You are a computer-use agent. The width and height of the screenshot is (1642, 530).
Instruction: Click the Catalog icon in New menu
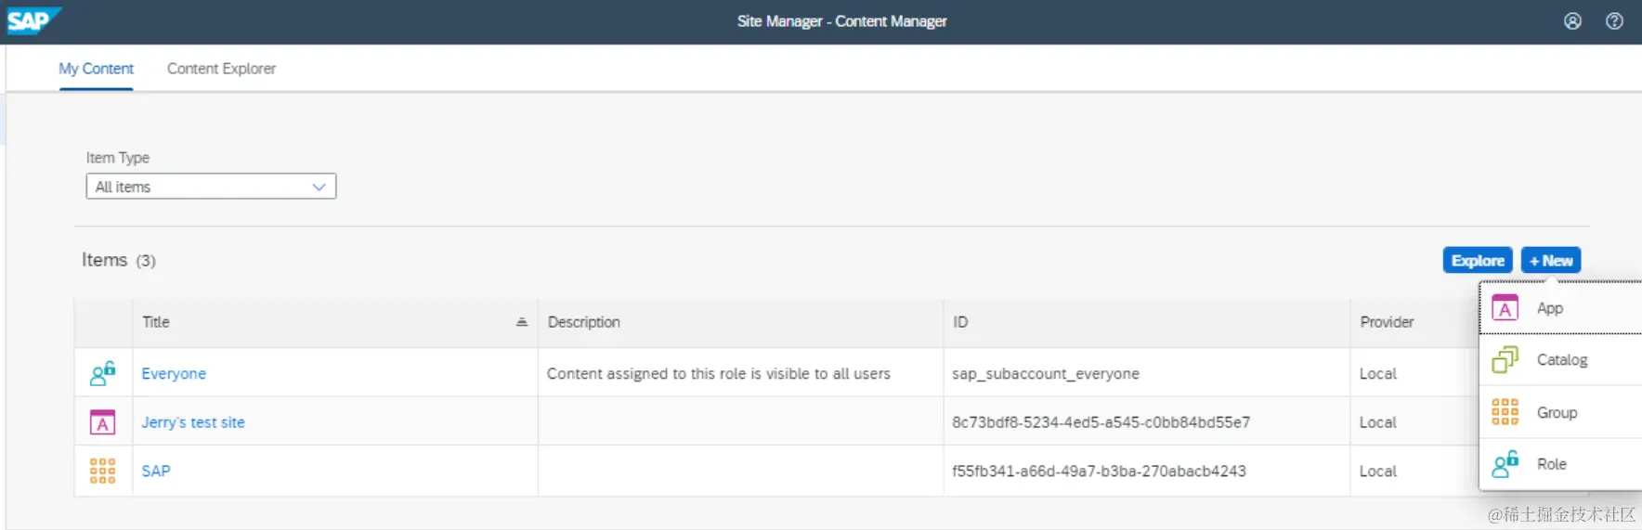[x=1505, y=359]
